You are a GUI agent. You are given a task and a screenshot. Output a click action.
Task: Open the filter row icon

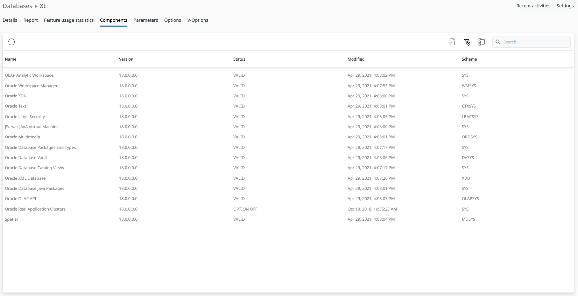(452, 42)
